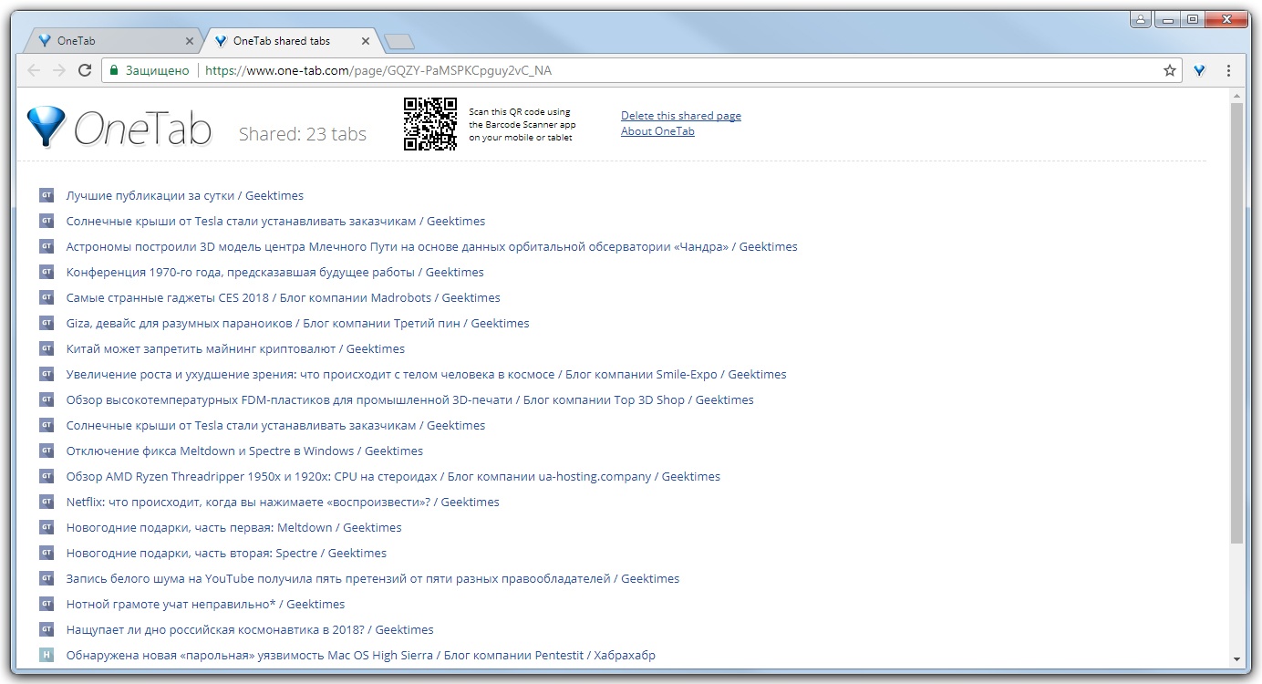Click the browser Forward arrow
Viewport: 1262px width, 684px height.
tap(59, 70)
